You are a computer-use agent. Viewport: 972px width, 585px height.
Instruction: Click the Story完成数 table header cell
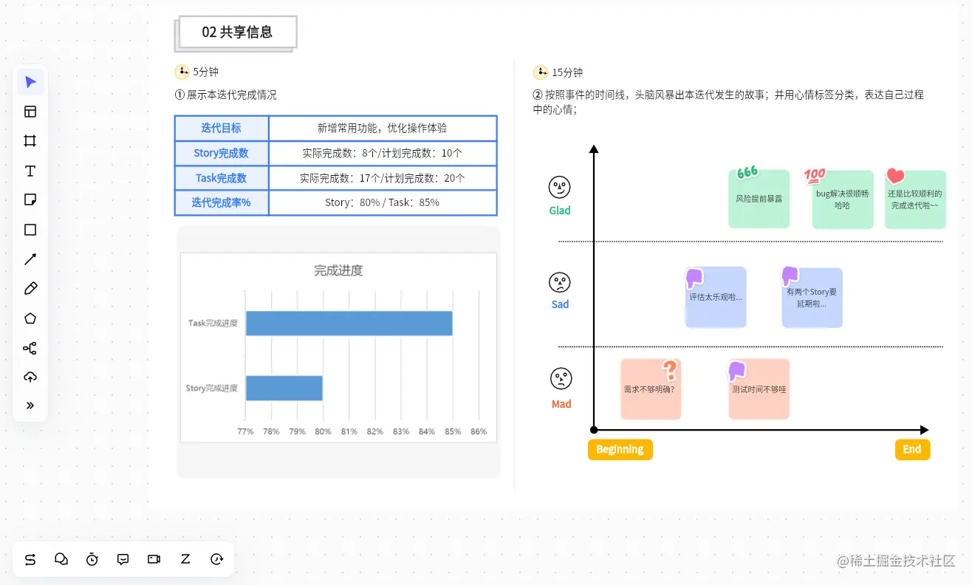pyautogui.click(x=222, y=153)
